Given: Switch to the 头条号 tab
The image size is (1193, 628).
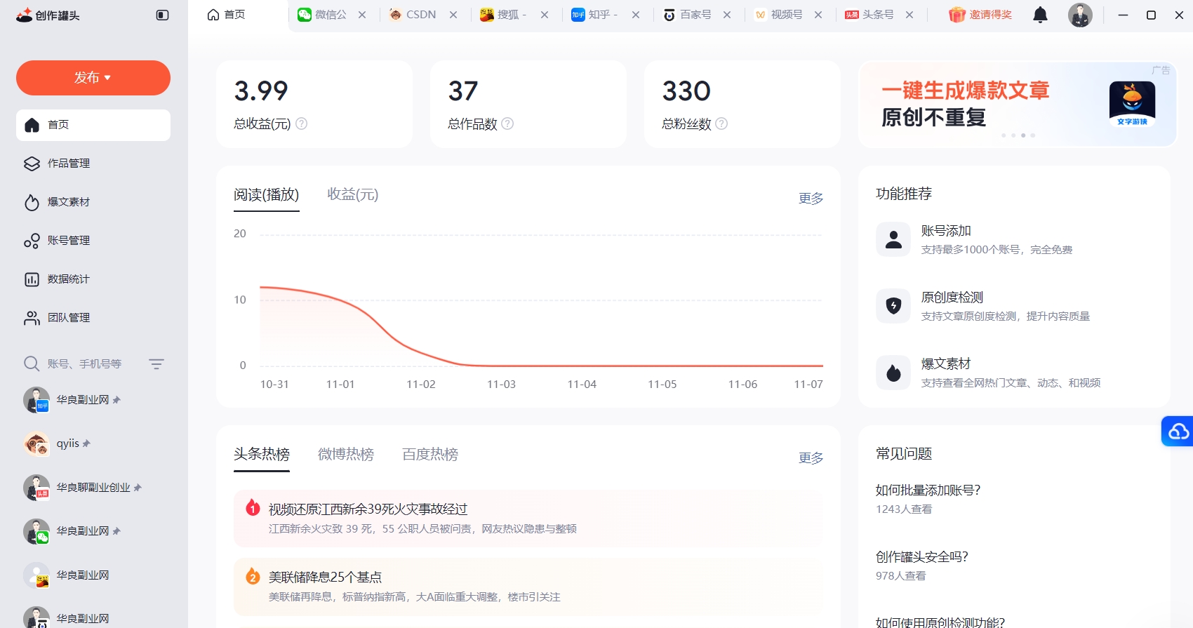Looking at the screenshot, I should point(869,15).
